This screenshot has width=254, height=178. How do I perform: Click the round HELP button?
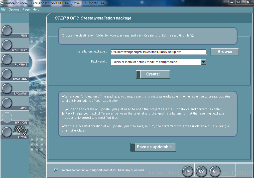point(188,171)
